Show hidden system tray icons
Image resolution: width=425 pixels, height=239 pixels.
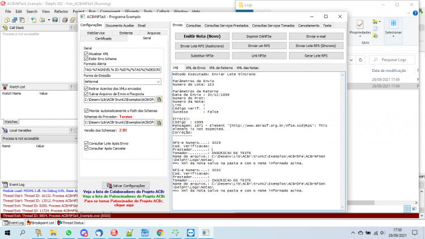click(353, 233)
